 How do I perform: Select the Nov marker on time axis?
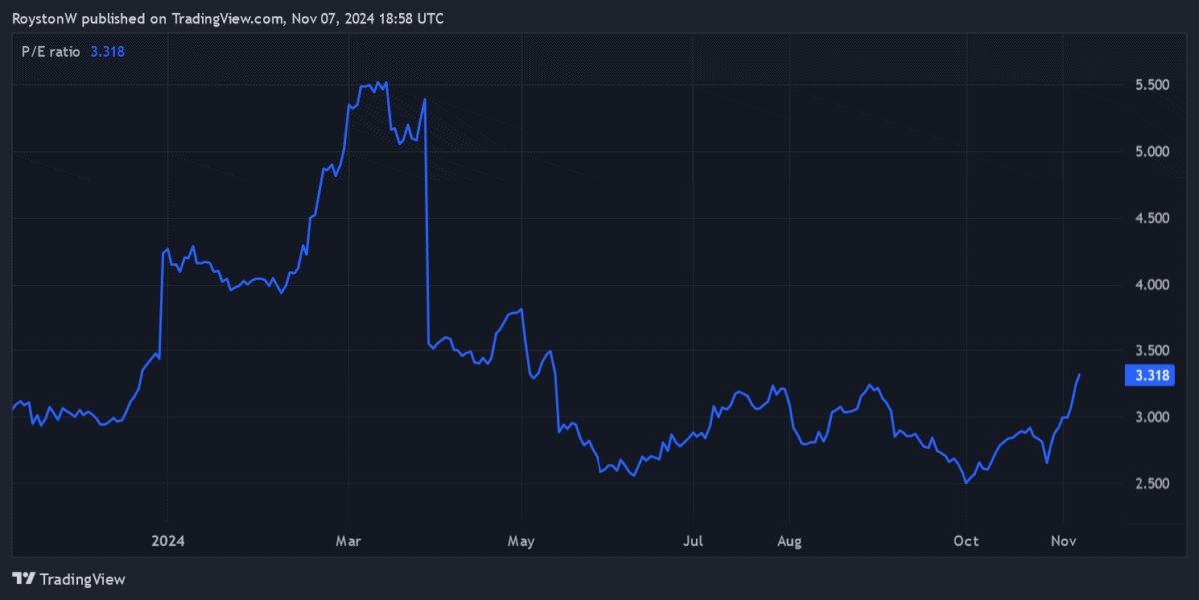[x=1063, y=541]
